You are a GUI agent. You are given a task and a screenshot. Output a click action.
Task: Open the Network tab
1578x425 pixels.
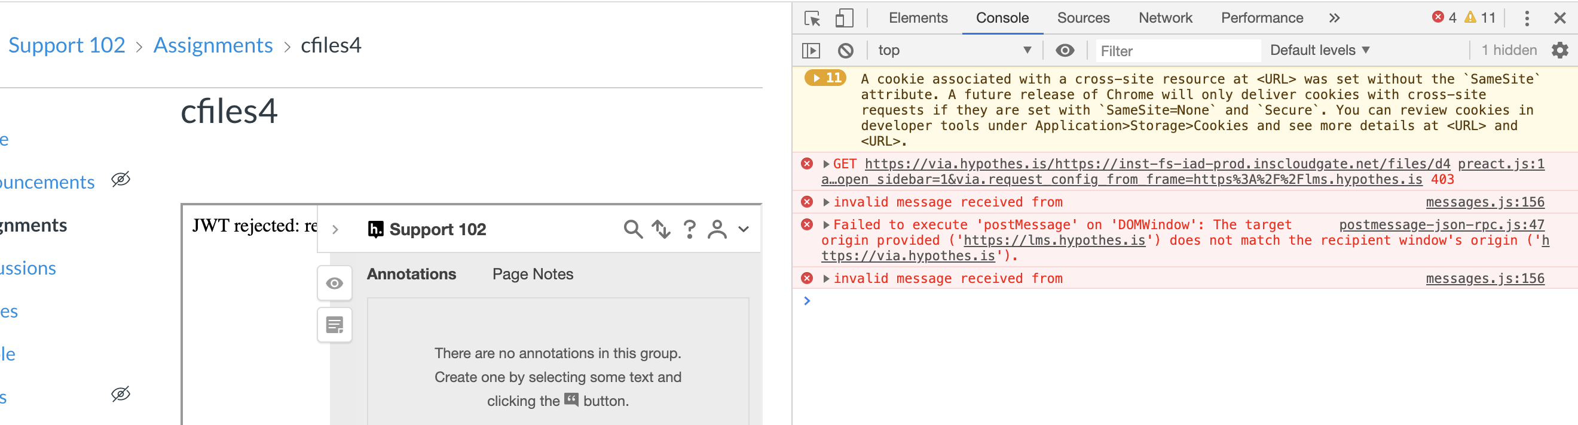tap(1165, 19)
